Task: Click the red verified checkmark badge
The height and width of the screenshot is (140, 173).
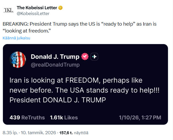Action: click(x=85, y=57)
